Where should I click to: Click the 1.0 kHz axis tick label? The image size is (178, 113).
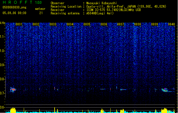pyautogui.click(x=3, y=51)
